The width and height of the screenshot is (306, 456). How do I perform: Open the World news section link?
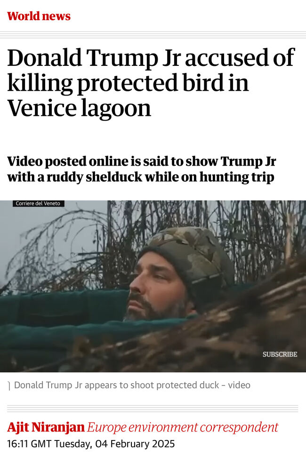[x=39, y=16]
